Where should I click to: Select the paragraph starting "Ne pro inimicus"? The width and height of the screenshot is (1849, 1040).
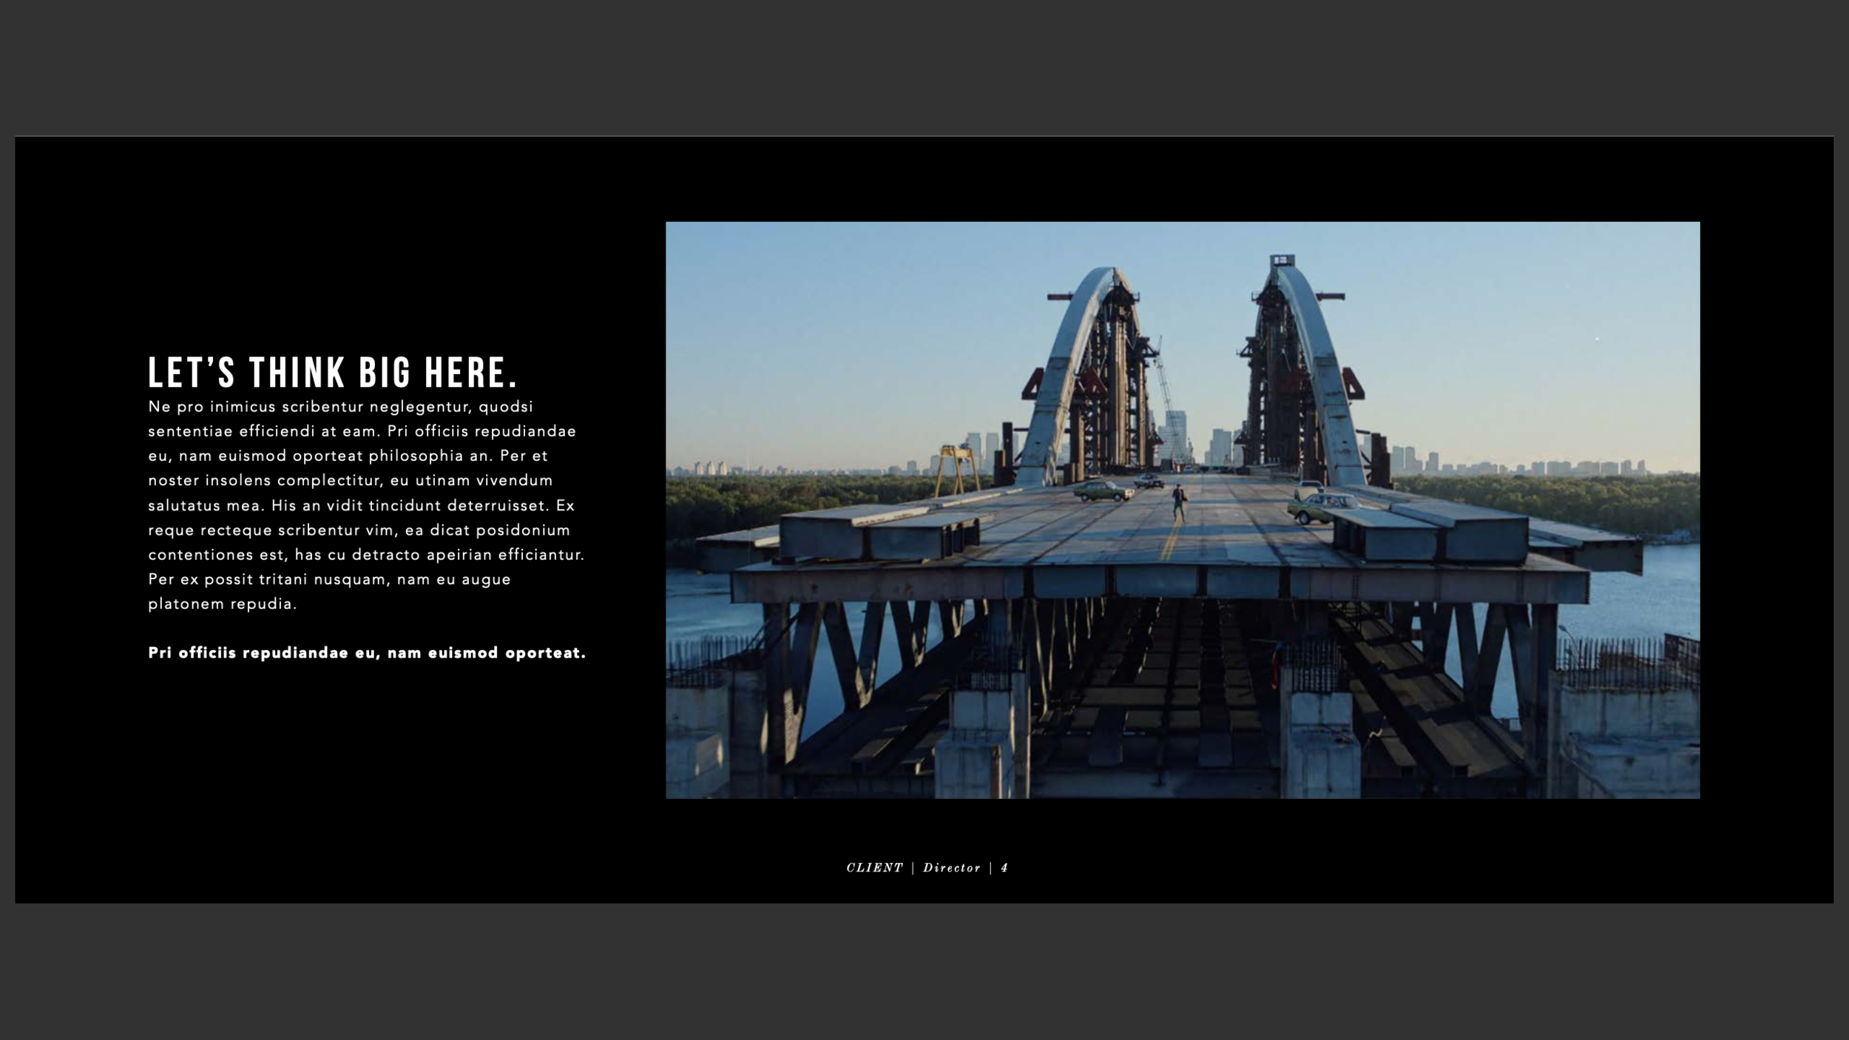pyautogui.click(x=366, y=504)
